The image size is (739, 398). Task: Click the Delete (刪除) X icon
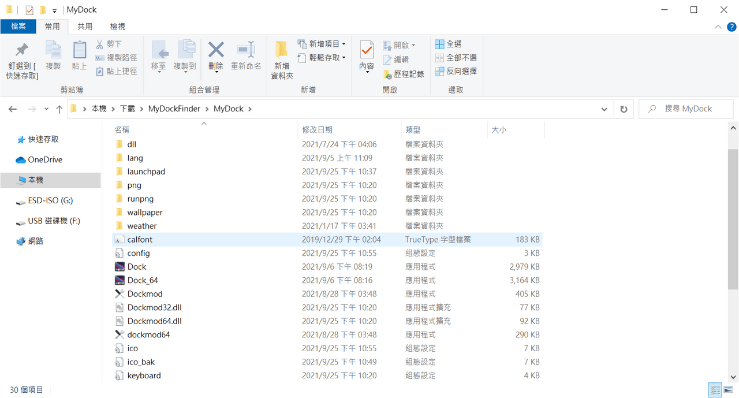pyautogui.click(x=216, y=50)
